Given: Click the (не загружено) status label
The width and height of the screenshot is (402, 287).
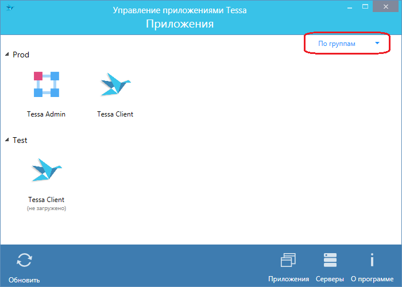Looking at the screenshot, I should tap(46, 208).
